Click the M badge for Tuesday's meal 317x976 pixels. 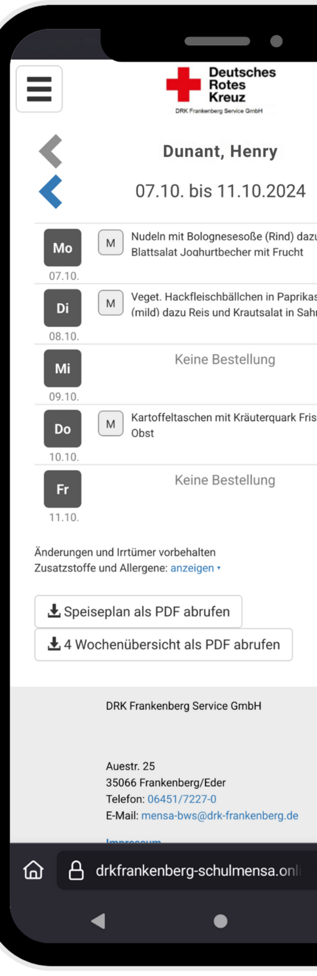(x=111, y=303)
